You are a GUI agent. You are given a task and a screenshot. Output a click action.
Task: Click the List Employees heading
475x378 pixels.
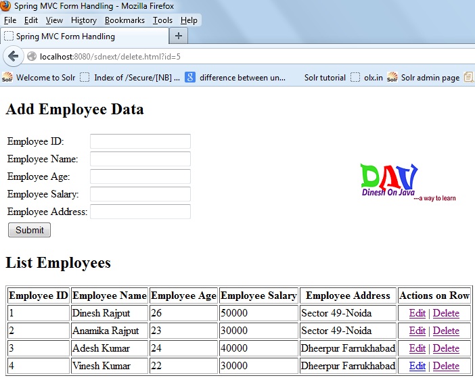point(58,262)
